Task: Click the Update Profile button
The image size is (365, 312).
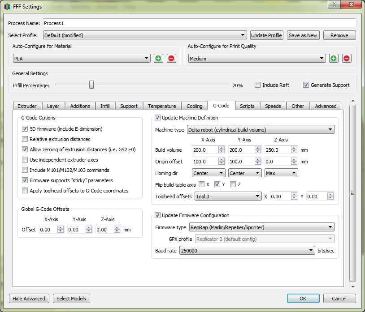Action: tap(266, 35)
